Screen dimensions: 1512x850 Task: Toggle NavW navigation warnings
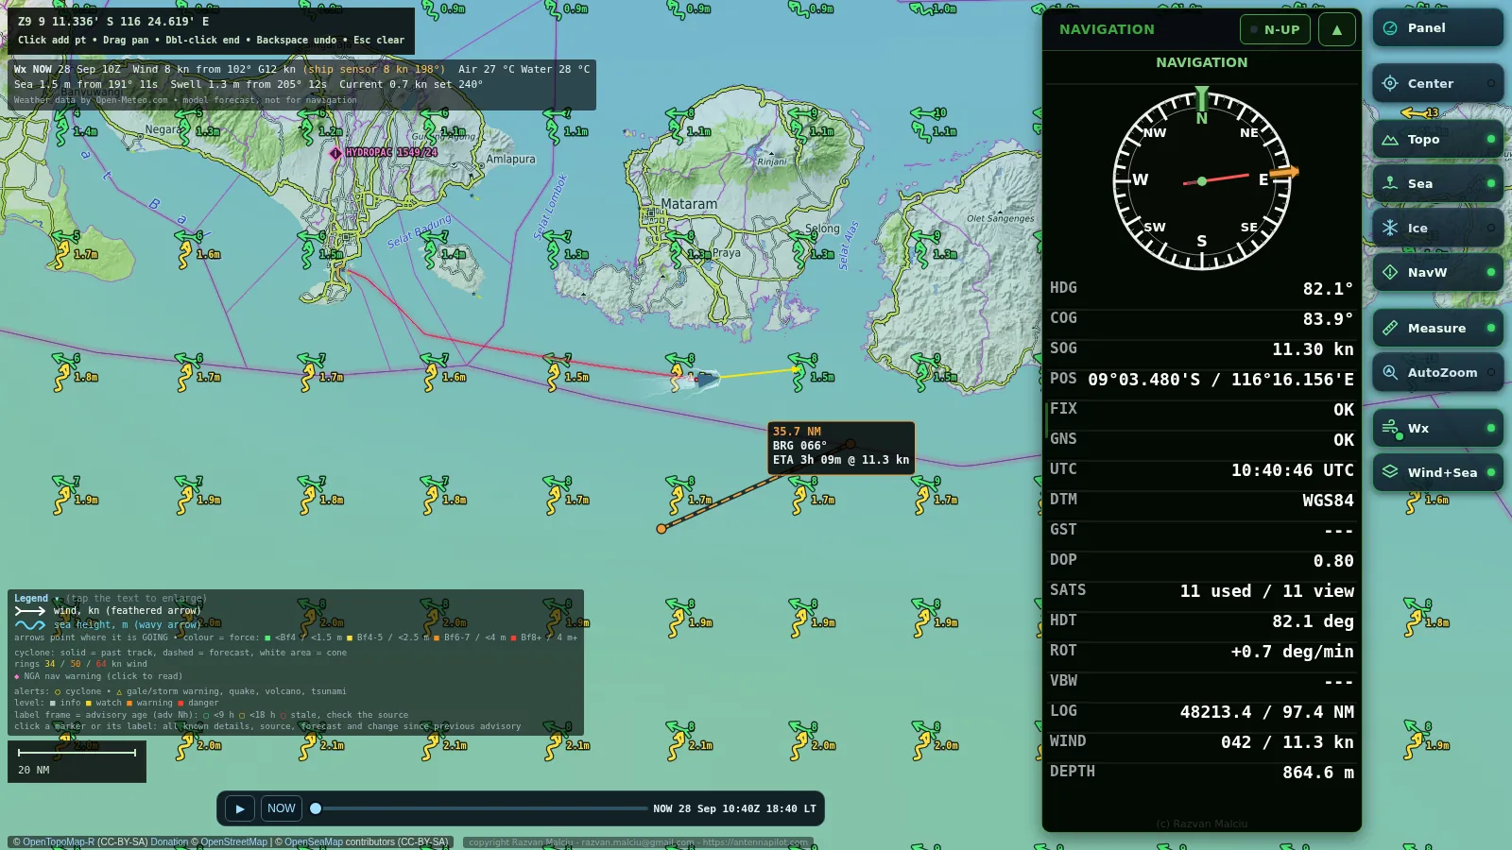[1437, 272]
